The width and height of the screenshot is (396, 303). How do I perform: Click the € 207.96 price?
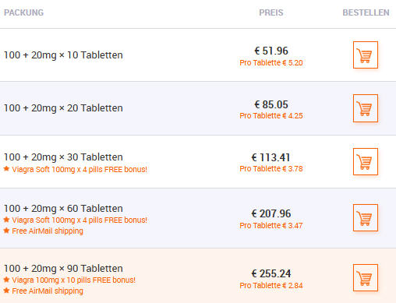[271, 213]
